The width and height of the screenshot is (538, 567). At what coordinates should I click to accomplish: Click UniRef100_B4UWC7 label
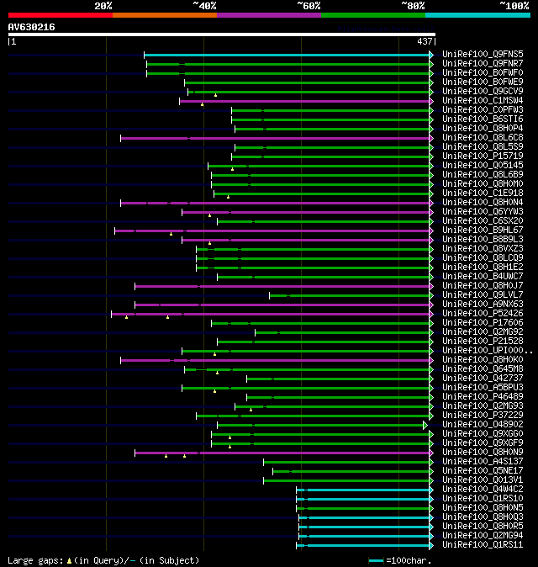pyautogui.click(x=483, y=276)
